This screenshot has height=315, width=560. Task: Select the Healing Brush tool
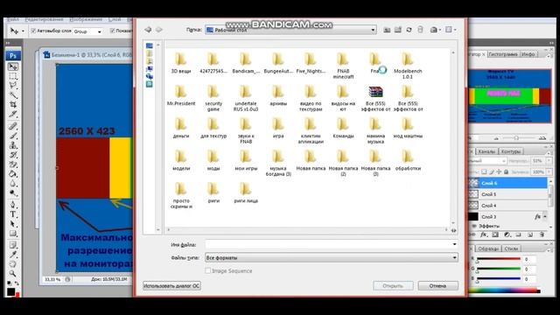(13, 126)
